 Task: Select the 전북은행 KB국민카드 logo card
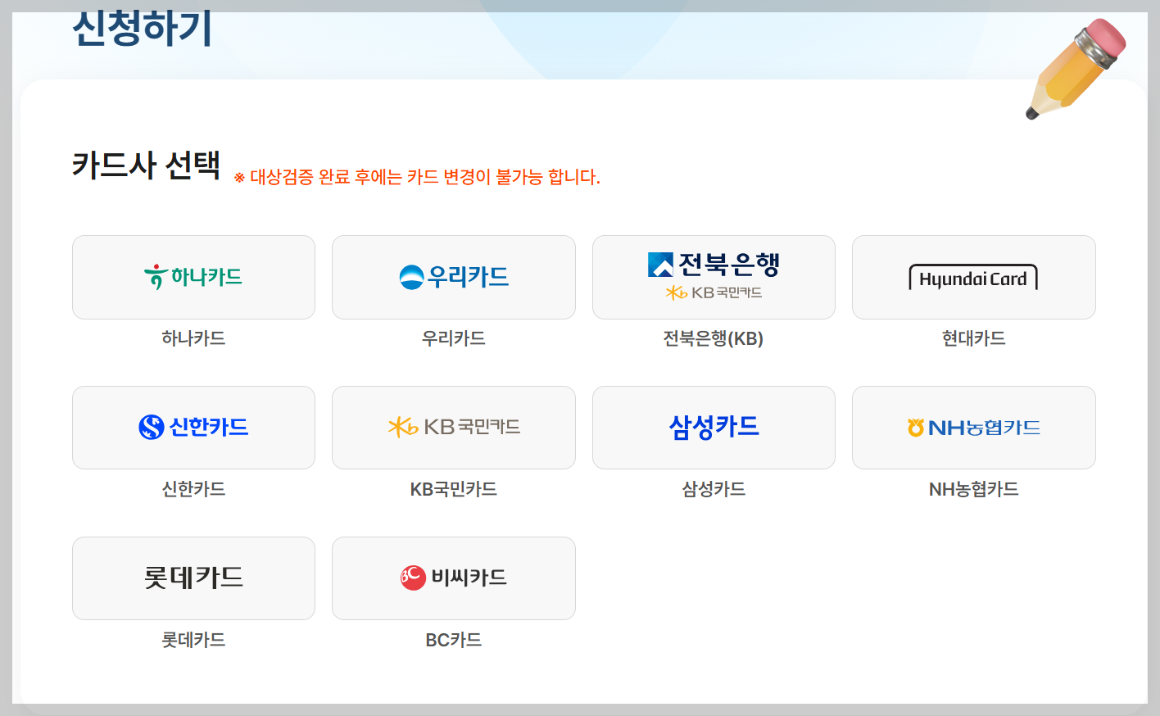click(x=714, y=277)
